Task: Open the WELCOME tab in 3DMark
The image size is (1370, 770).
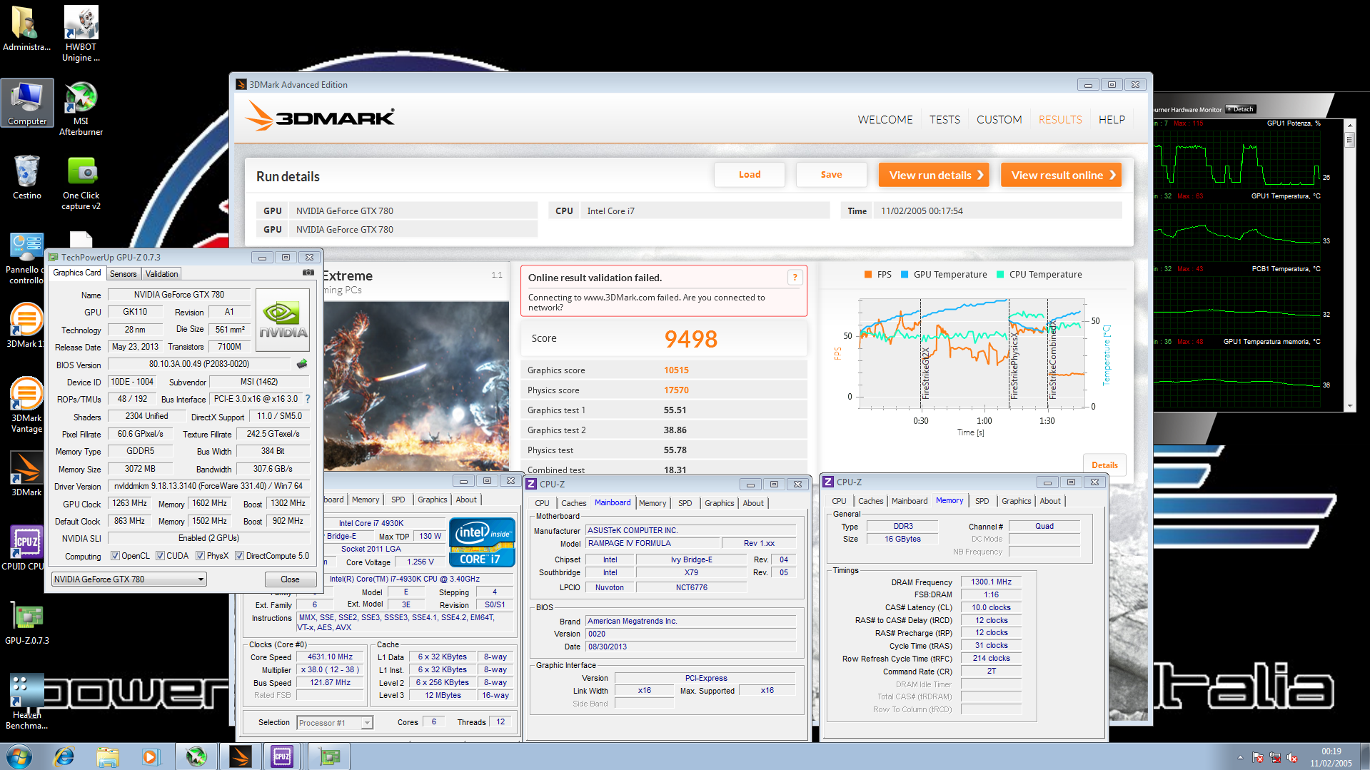Action: pyautogui.click(x=885, y=119)
